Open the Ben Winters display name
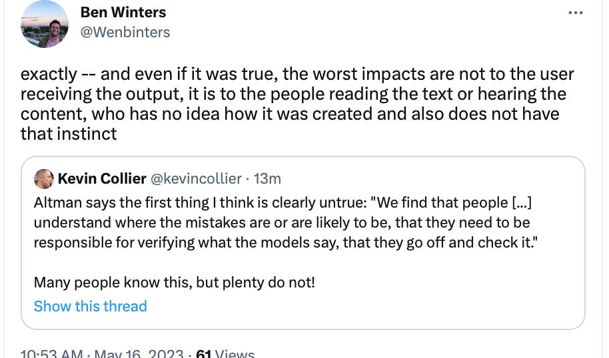This screenshot has height=358, width=609. 123,13
